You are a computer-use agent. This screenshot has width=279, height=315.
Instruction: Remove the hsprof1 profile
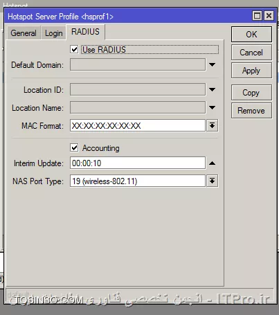[251, 111]
